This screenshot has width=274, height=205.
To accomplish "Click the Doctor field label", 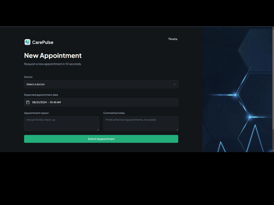I will point(28,77).
